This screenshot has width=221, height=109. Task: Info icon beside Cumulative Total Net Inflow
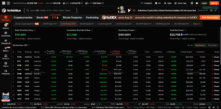tap(92, 30)
